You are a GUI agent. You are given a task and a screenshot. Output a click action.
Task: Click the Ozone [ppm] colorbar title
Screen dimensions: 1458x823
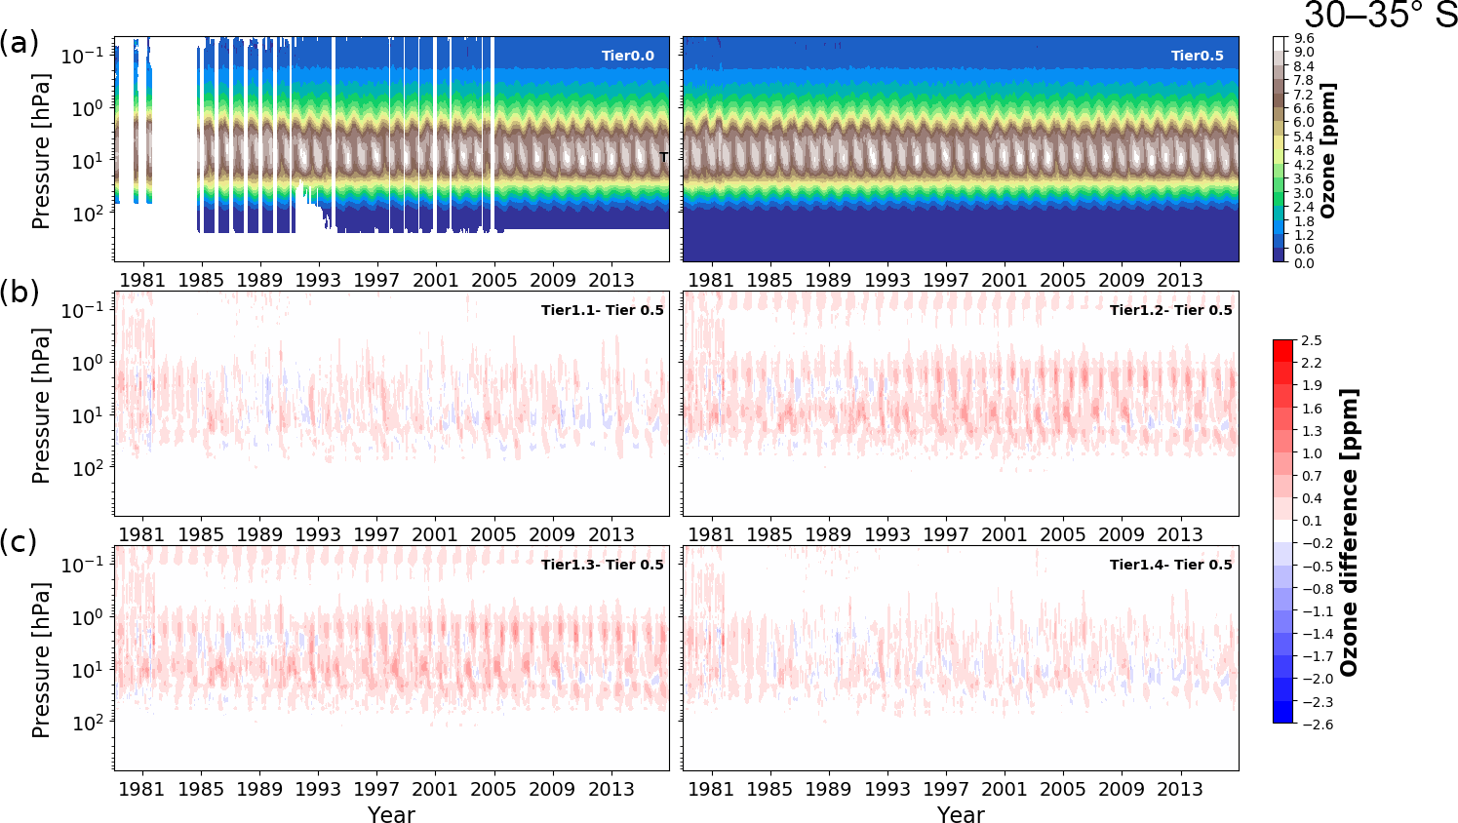point(1327,150)
